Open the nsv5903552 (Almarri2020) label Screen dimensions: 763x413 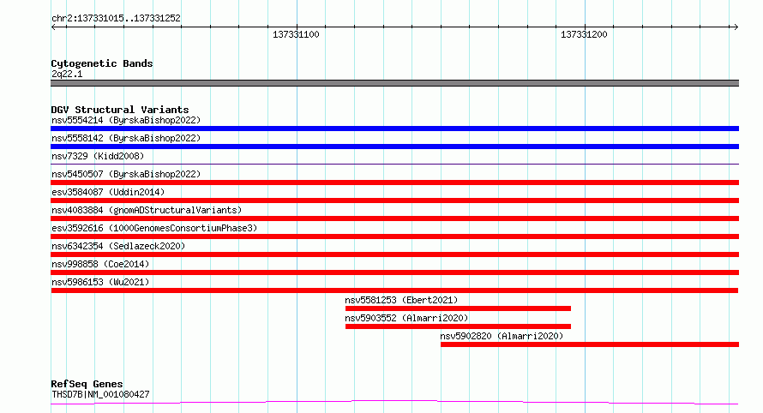[406, 318]
